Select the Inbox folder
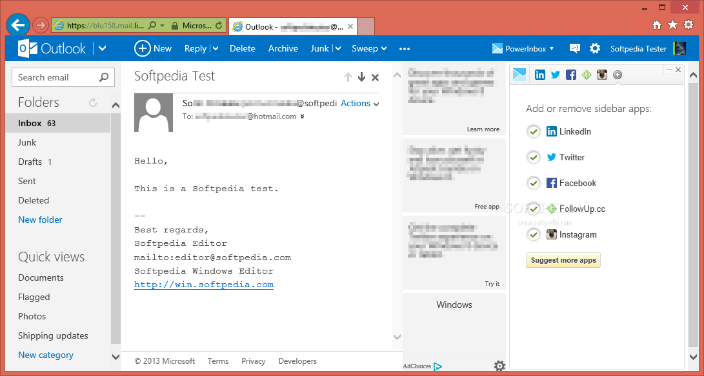 [58, 123]
